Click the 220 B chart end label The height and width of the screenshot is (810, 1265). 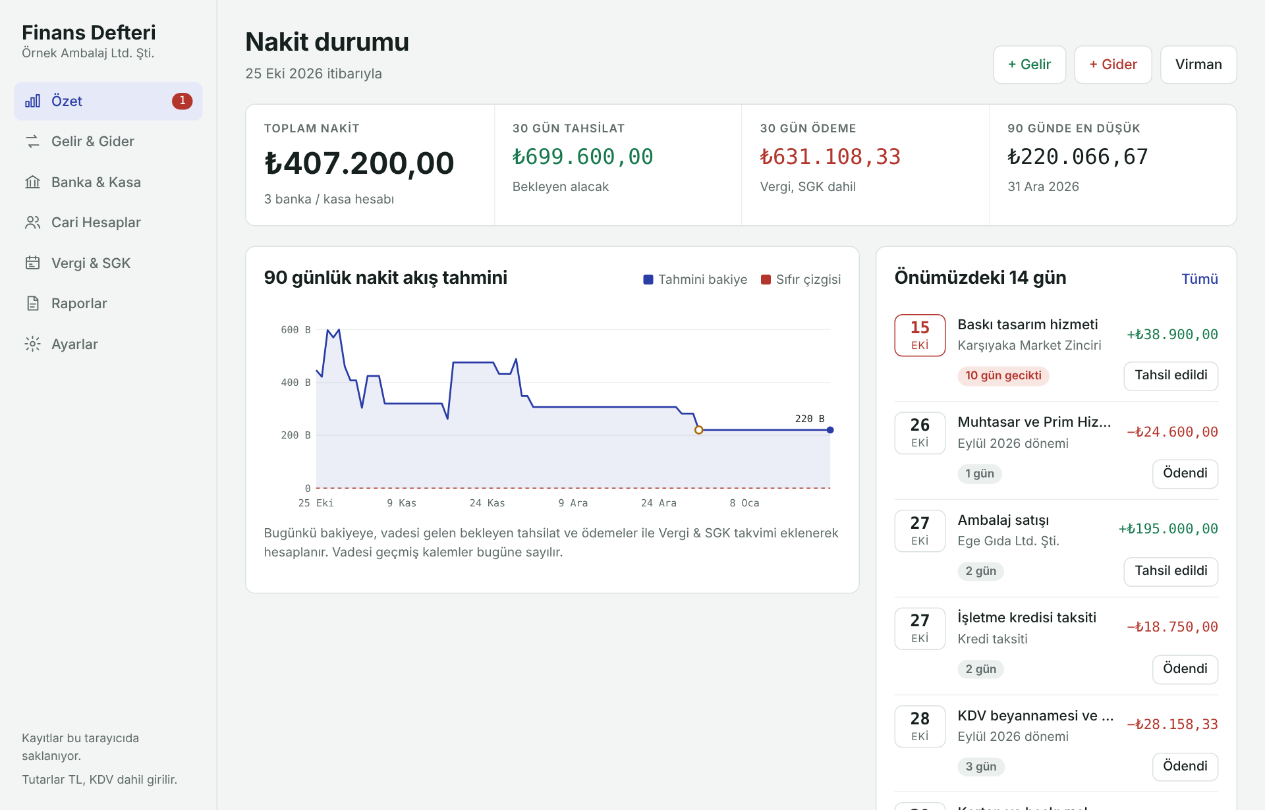[810, 419]
